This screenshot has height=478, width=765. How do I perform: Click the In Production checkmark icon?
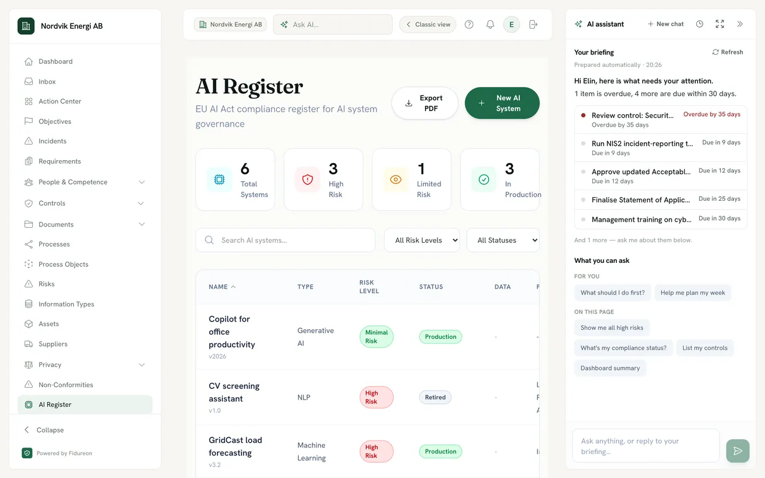[x=484, y=179]
